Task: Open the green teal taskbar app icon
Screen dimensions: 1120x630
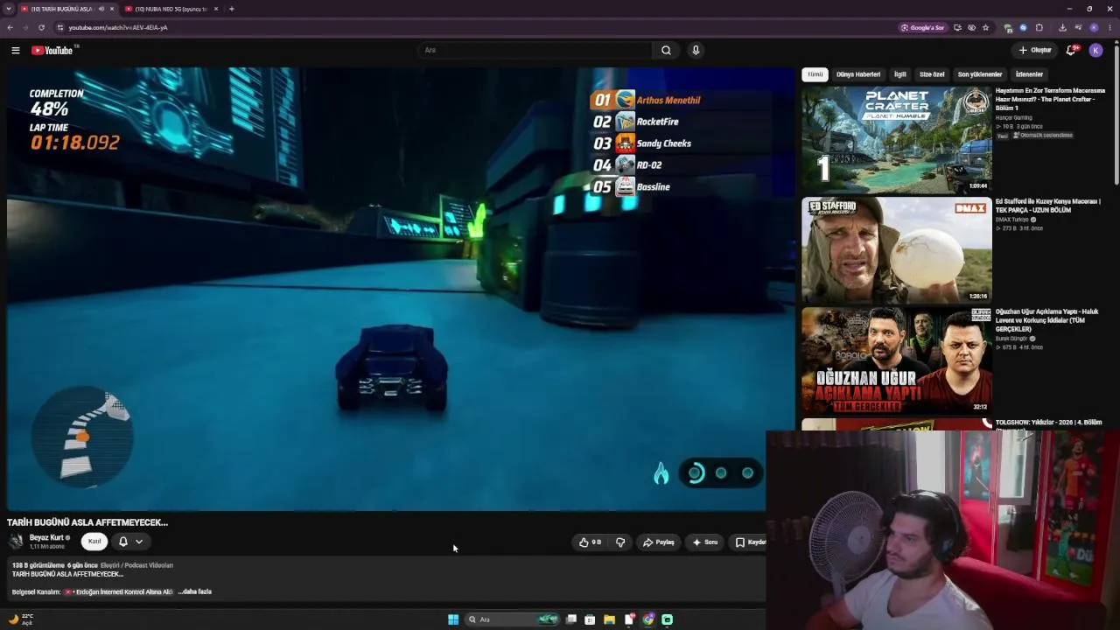Action: click(668, 619)
